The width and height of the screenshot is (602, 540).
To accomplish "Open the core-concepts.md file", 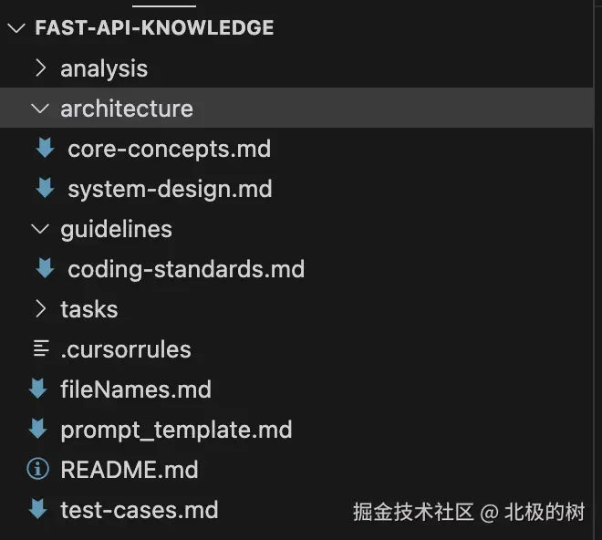I will coord(169,149).
